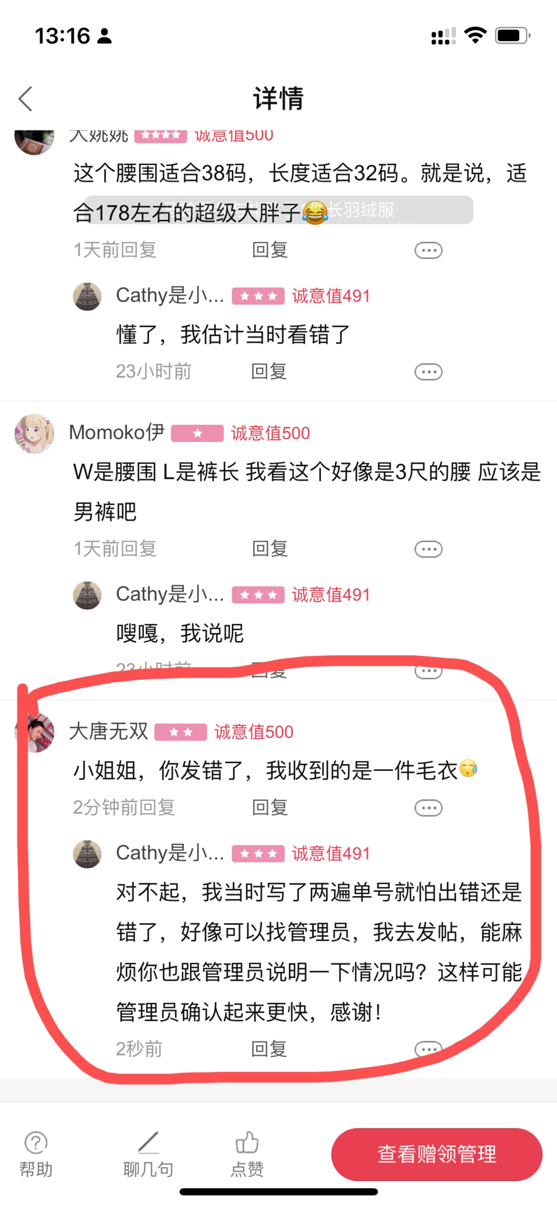Reply to 大唐无双's sweater comment
557x1207 pixels.
(x=269, y=808)
